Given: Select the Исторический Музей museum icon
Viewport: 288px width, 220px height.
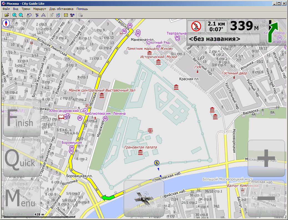Looking at the screenshot, I should click(158, 62).
